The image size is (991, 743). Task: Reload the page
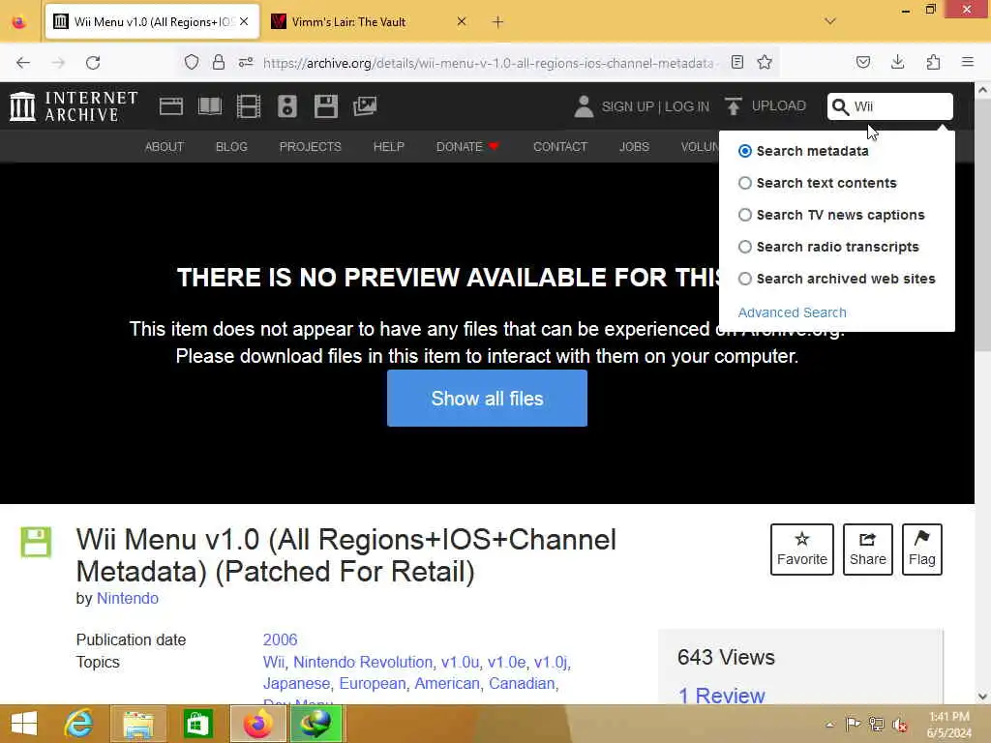93,63
